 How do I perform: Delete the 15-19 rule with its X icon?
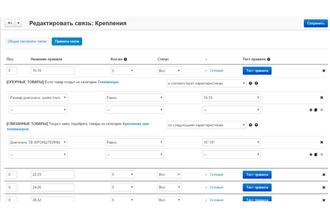[324, 71]
